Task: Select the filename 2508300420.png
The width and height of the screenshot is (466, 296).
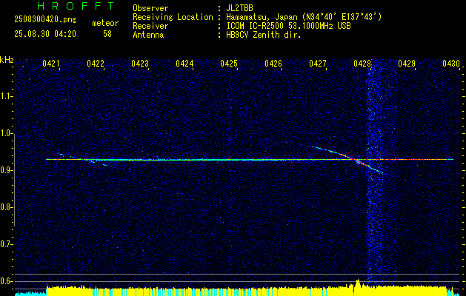Action: tap(45, 19)
